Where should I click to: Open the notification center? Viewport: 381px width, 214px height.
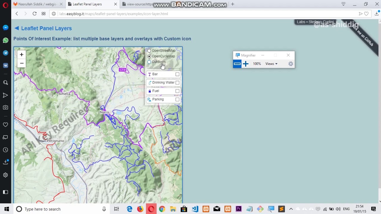point(374,209)
